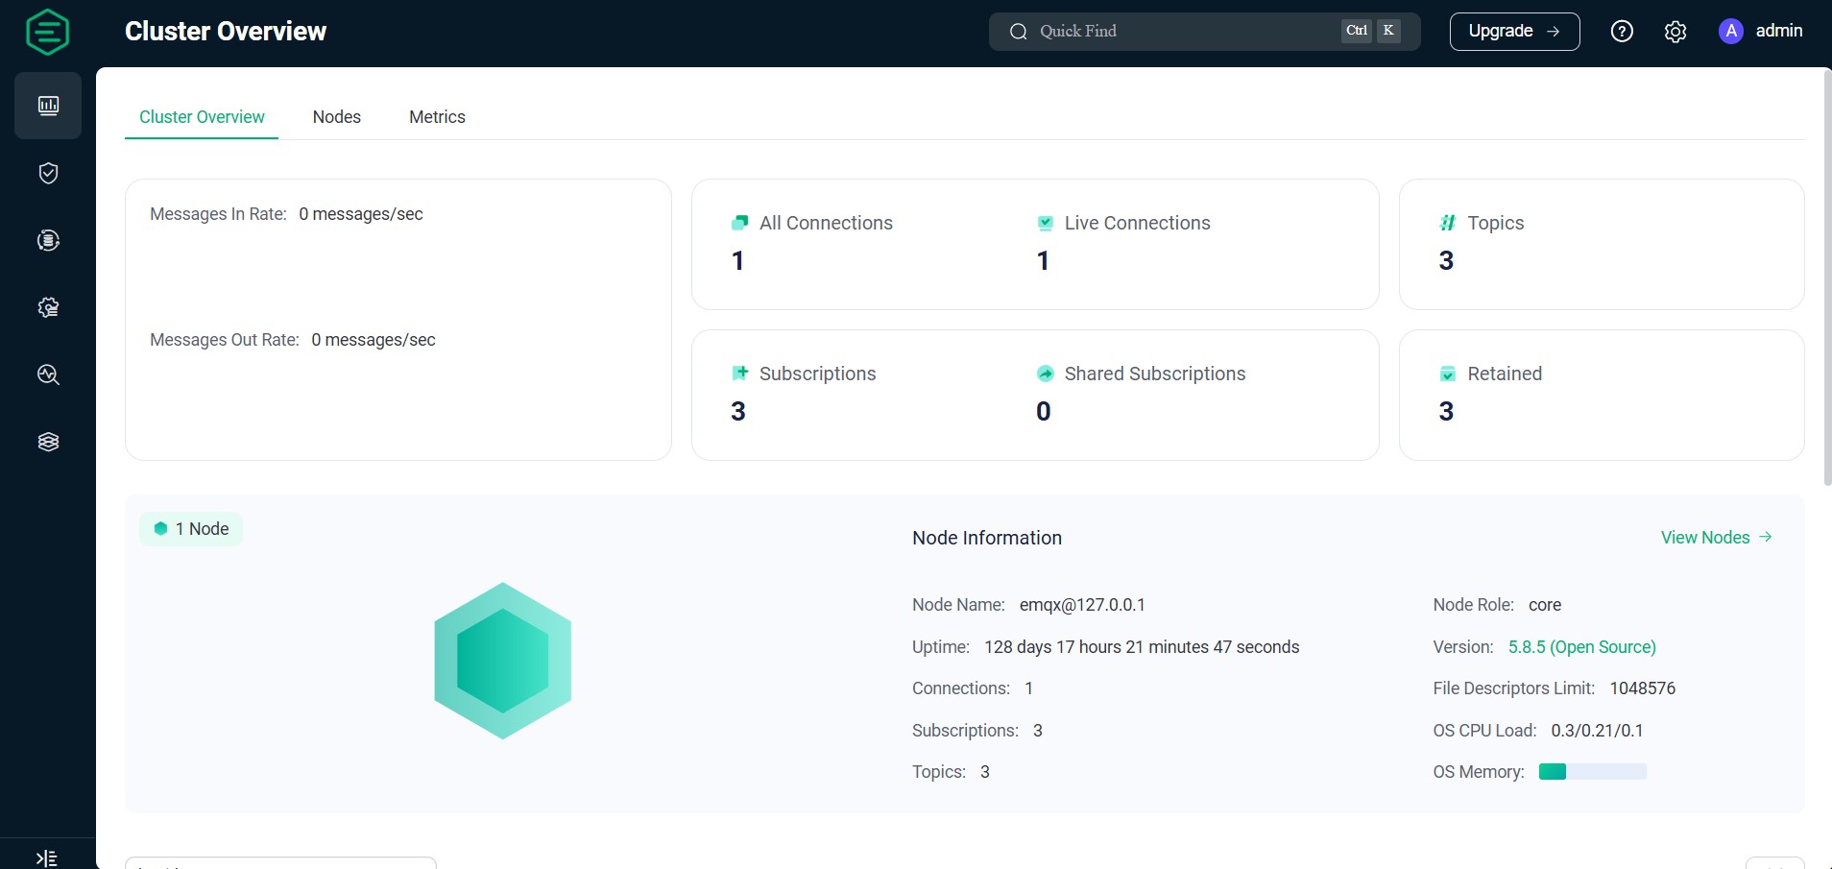Expand node details via the hexagon node graphic
The height and width of the screenshot is (869, 1832).
pyautogui.click(x=502, y=660)
